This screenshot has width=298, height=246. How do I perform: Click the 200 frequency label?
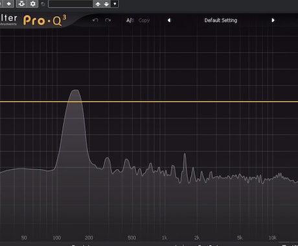pos(89,238)
